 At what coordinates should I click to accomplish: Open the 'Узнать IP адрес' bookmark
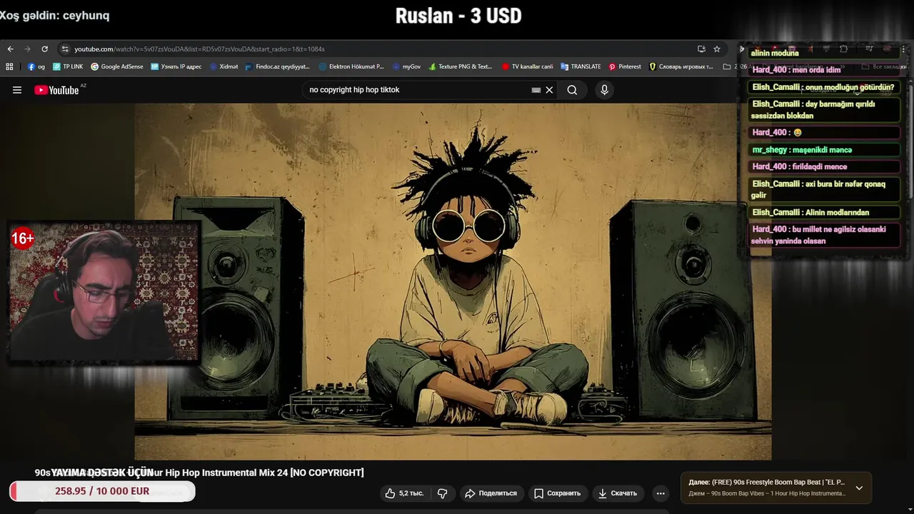(x=176, y=66)
